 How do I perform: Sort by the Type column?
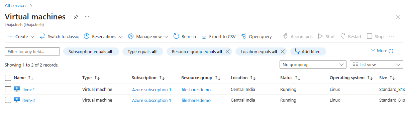[x=91, y=78]
